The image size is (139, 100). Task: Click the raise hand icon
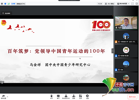[51, 97]
